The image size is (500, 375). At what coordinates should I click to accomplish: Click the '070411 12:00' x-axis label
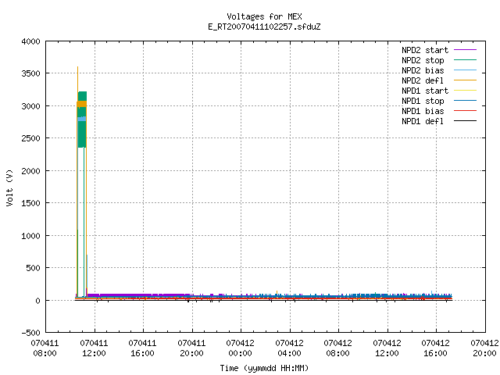(94, 348)
